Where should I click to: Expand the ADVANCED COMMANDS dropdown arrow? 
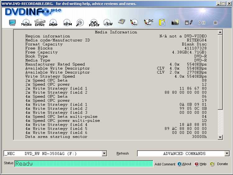click(227, 153)
